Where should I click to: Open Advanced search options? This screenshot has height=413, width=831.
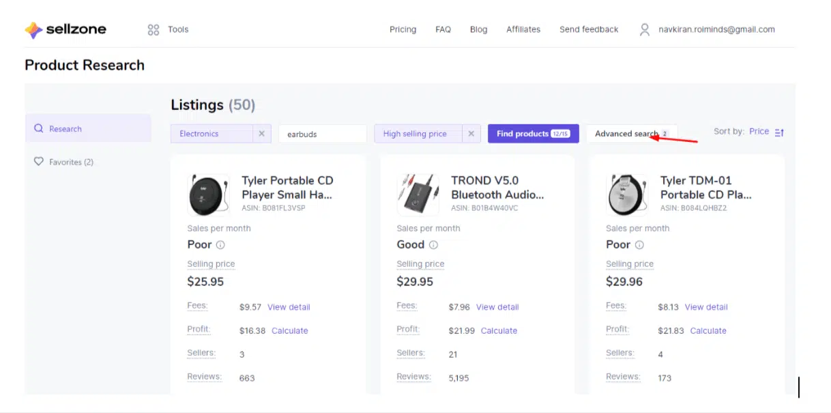[631, 134]
